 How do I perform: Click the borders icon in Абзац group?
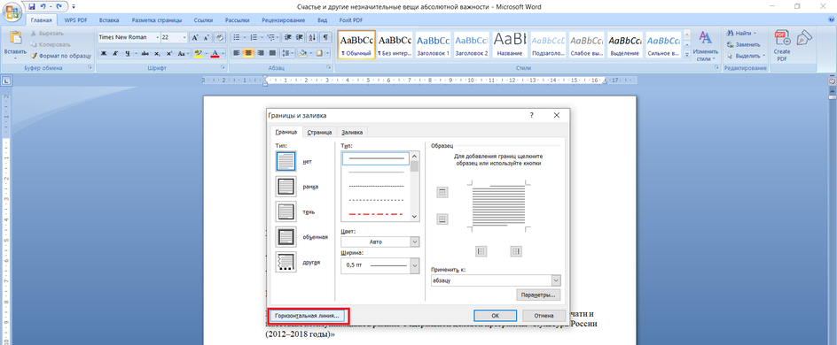(319, 53)
